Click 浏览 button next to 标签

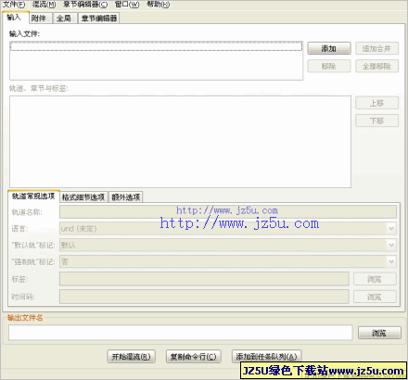(x=375, y=279)
